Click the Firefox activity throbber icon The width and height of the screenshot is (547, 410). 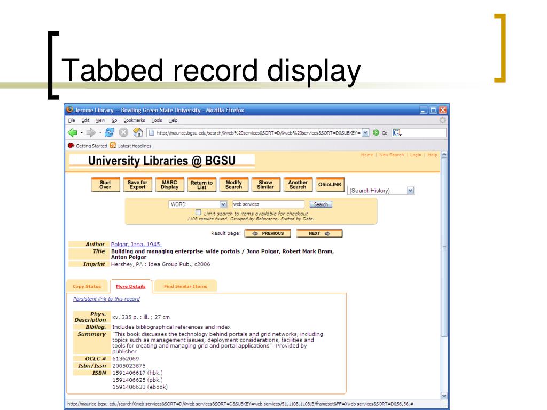[442, 120]
